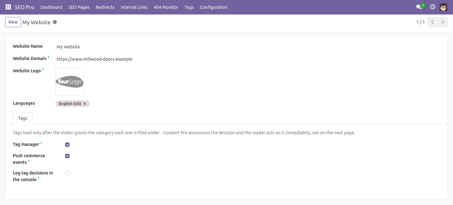Image resolution: width=453 pixels, height=205 pixels.
Task: Open the Redirects menu
Action: pyautogui.click(x=105, y=7)
